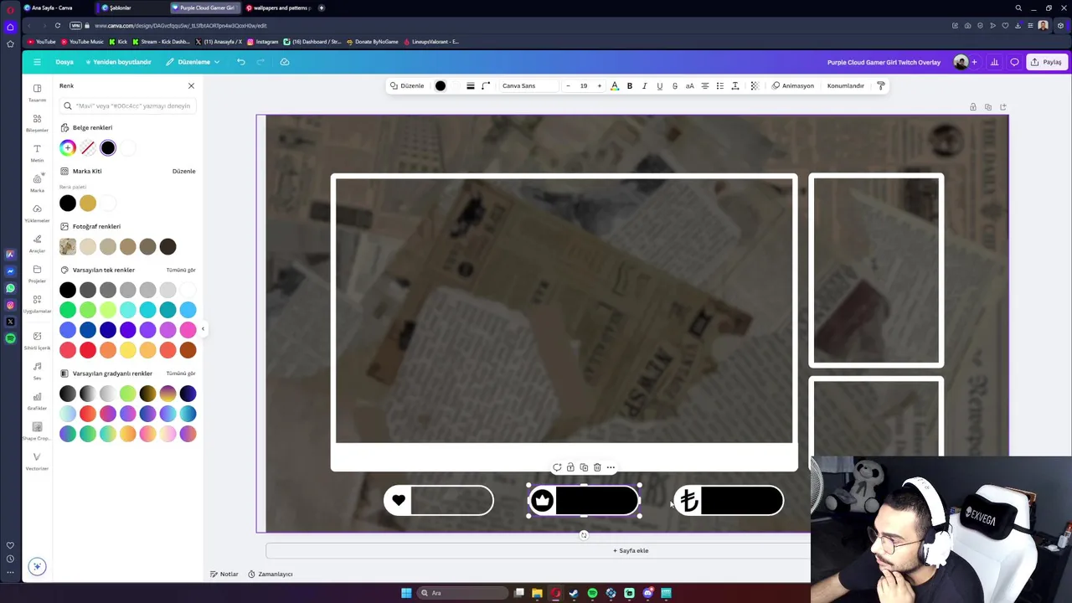Open text color picker
The width and height of the screenshot is (1072, 603).
click(614, 85)
